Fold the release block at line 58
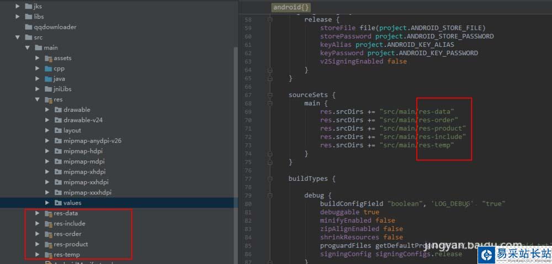552x264 pixels. [270, 20]
